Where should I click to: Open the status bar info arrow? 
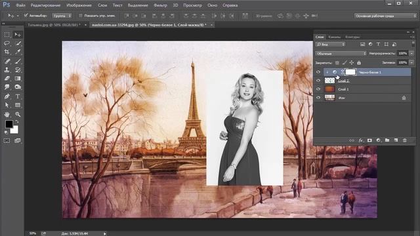[x=105, y=233]
